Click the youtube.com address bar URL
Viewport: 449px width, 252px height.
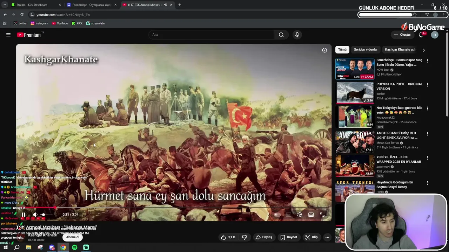(x=63, y=15)
